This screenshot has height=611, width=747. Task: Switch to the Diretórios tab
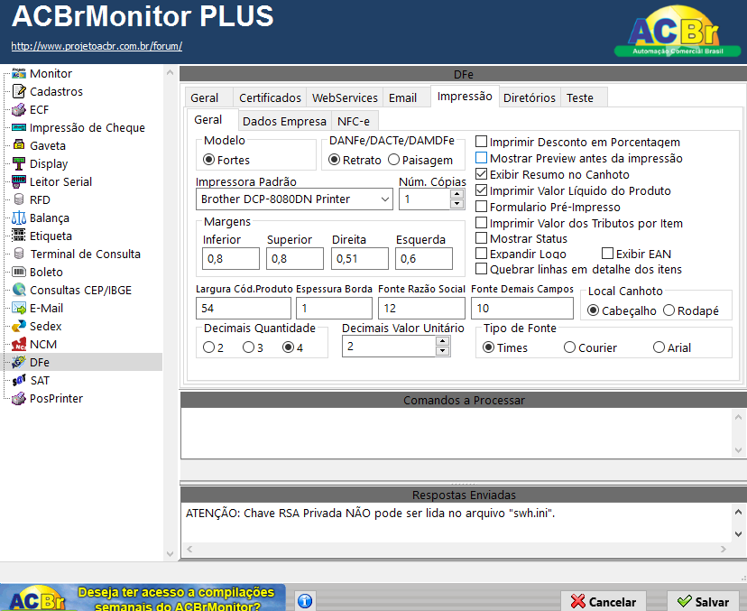pos(530,97)
